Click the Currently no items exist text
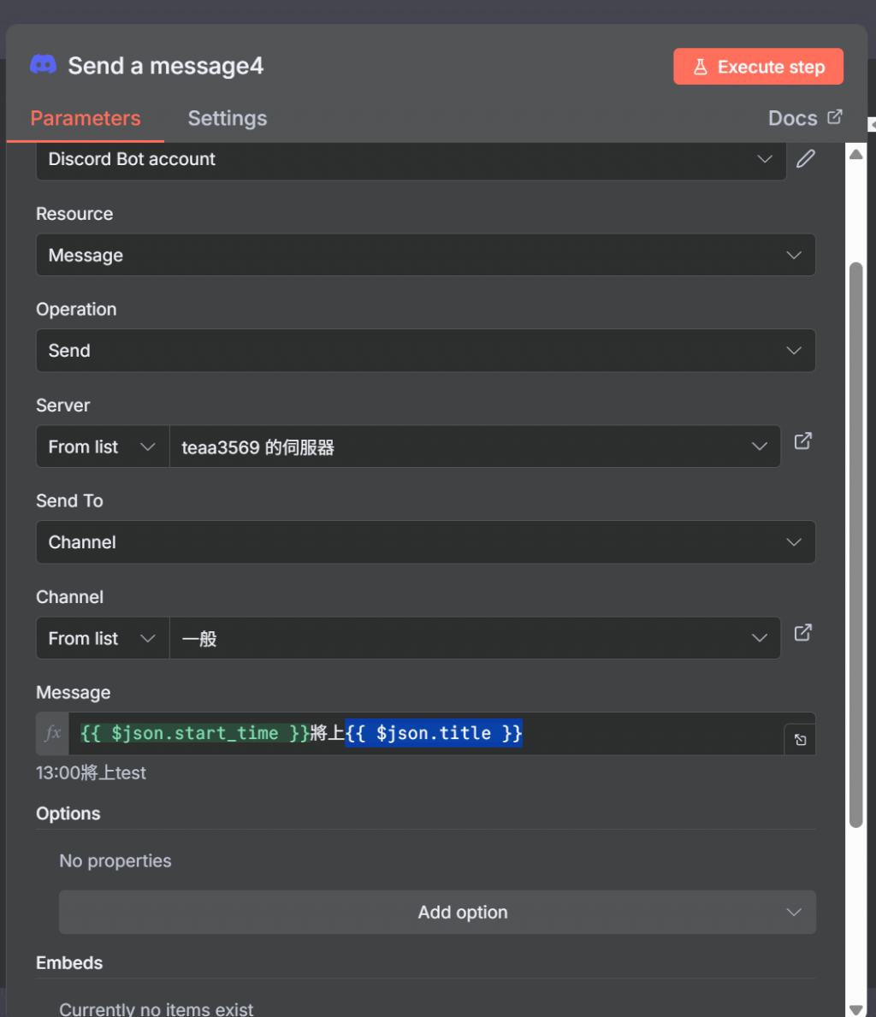Image resolution: width=876 pixels, height=1017 pixels. tap(157, 1008)
